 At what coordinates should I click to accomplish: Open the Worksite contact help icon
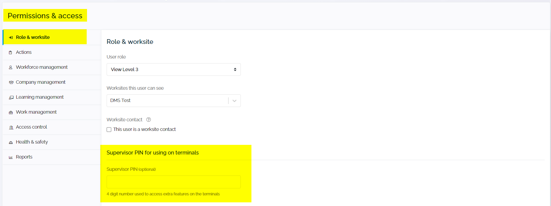pyautogui.click(x=148, y=120)
